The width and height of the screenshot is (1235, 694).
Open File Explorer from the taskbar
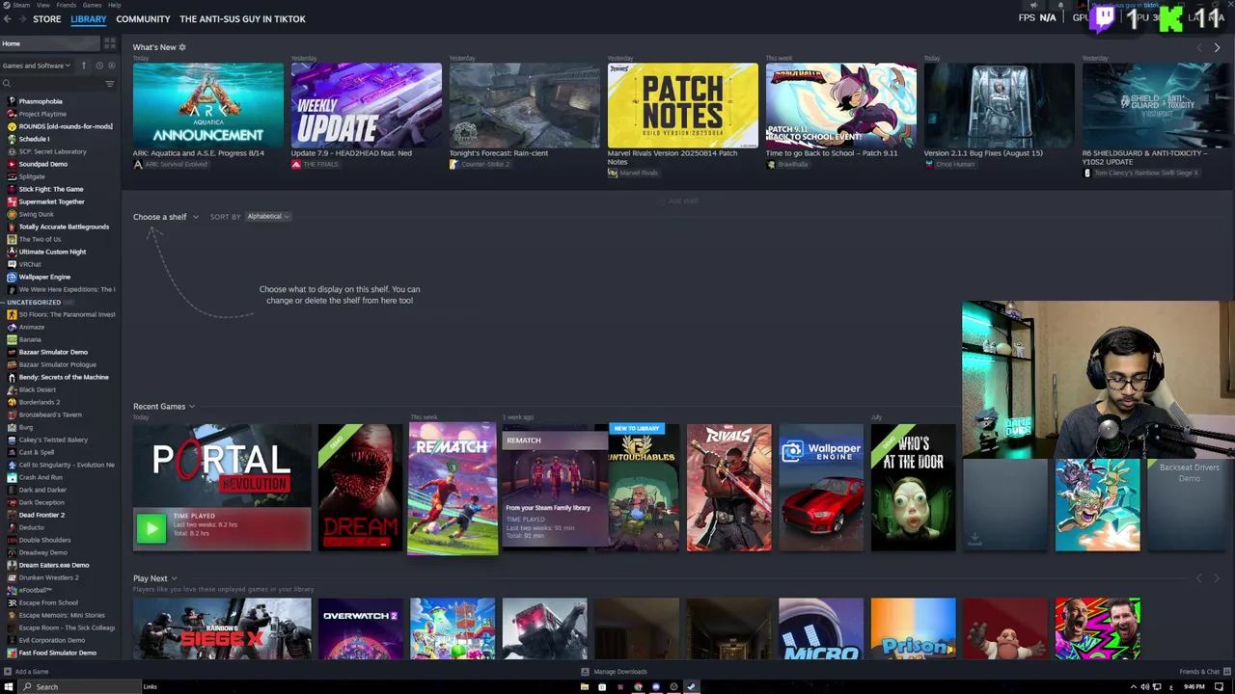tap(584, 687)
